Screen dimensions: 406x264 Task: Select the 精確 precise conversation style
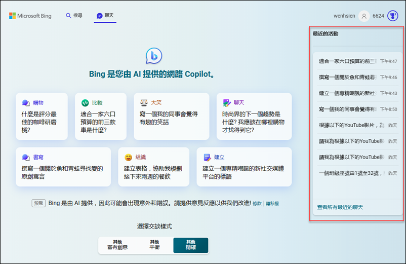tap(191, 245)
